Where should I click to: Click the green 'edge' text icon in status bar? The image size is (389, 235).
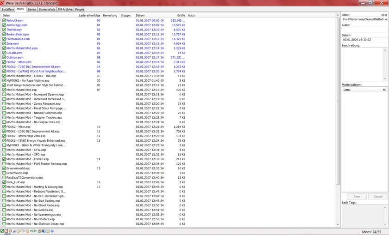coord(33,231)
